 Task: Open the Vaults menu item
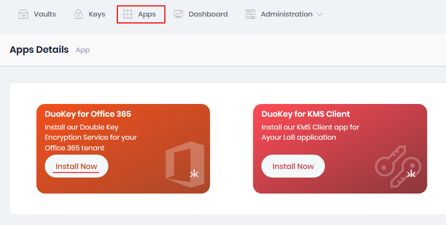point(37,14)
